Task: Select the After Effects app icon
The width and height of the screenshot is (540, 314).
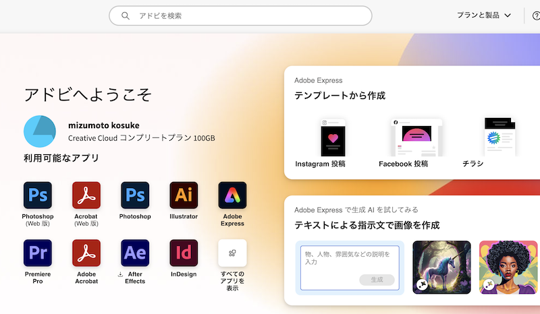Action: coord(135,253)
